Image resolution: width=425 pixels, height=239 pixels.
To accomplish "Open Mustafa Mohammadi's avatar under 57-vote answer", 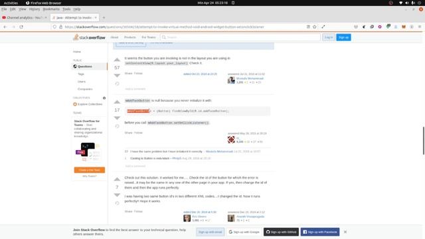I will point(231,80).
